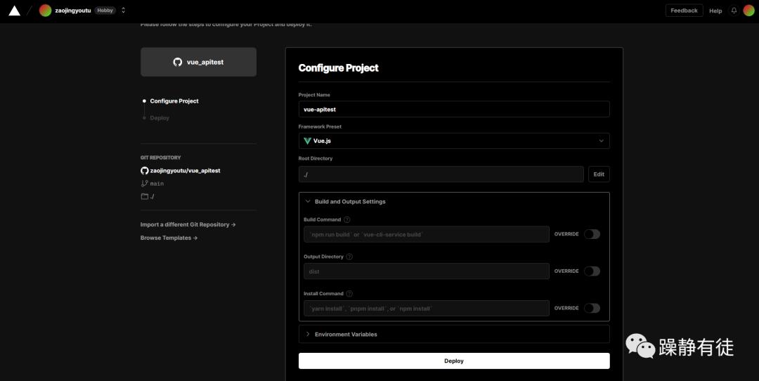
Task: Click the Project Name input field
Action: click(454, 109)
